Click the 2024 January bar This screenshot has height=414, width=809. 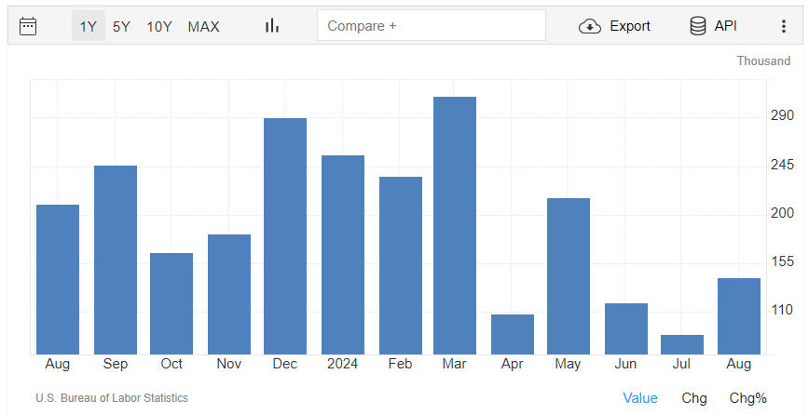click(x=343, y=255)
